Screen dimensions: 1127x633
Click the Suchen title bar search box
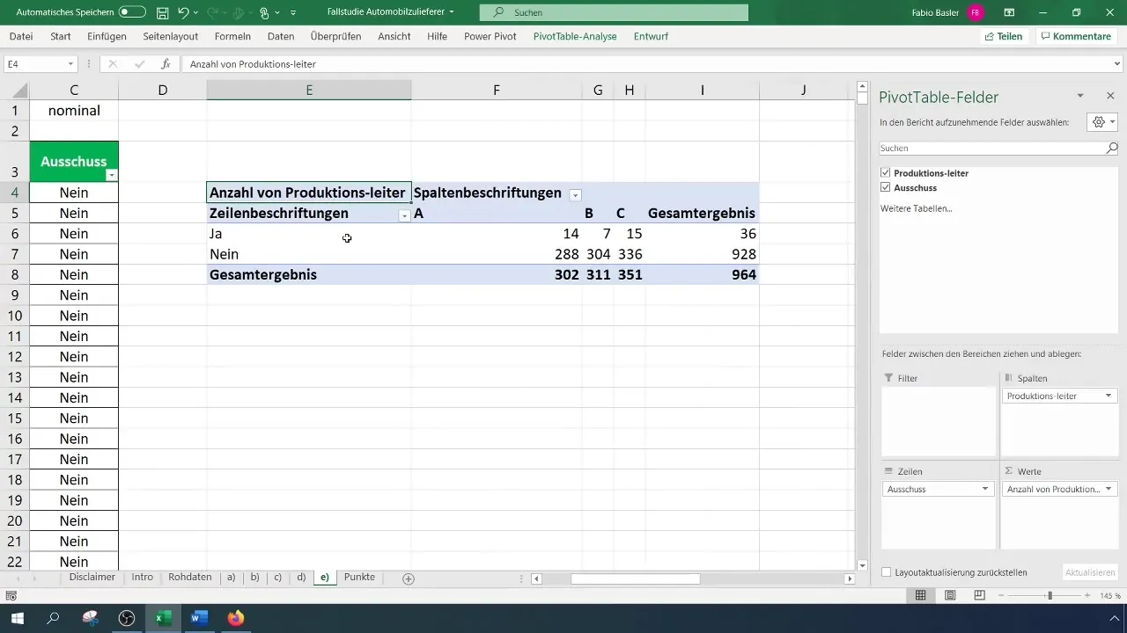[614, 12]
